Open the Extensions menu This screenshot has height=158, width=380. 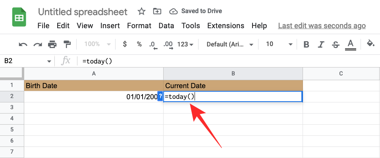[226, 26]
